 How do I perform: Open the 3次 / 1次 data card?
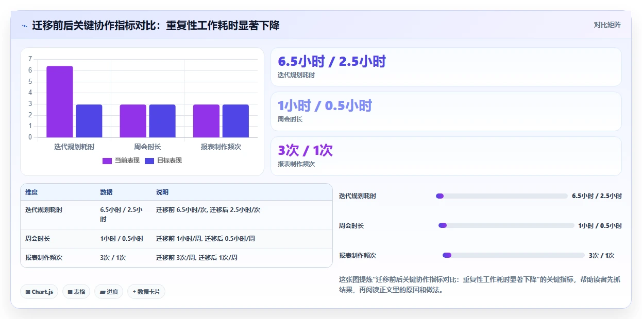pos(446,156)
